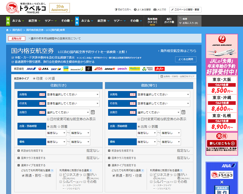Viewport: 243px width, 194px height.
Task: Click the Solaseed Air logo
Action: (77, 69)
